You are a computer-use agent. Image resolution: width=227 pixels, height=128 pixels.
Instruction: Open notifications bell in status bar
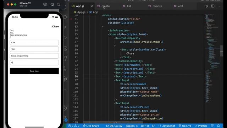218,126
